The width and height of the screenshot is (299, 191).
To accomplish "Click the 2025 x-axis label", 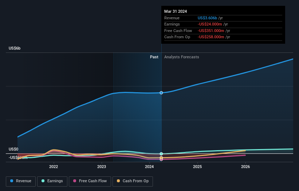I will pyautogui.click(x=197, y=167).
